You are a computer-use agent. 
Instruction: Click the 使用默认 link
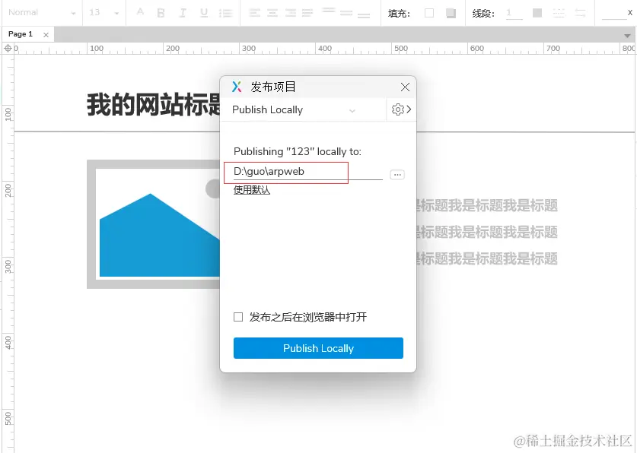point(251,190)
